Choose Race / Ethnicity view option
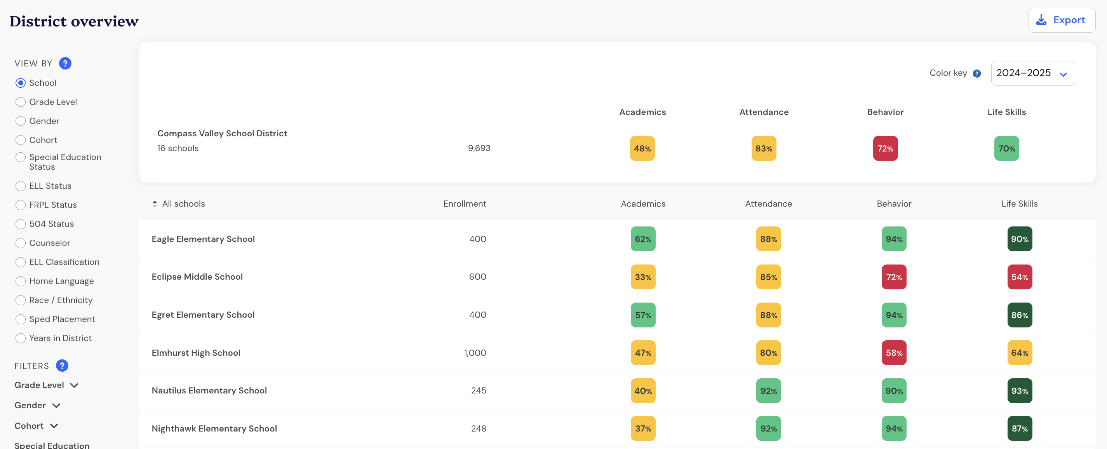 pos(20,300)
